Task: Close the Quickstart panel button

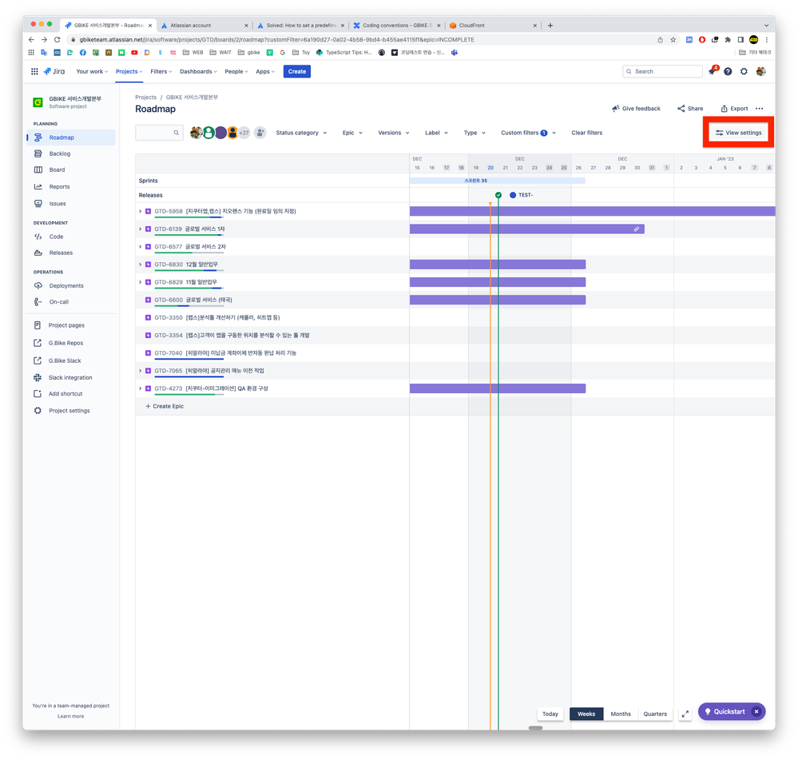Action: click(756, 711)
